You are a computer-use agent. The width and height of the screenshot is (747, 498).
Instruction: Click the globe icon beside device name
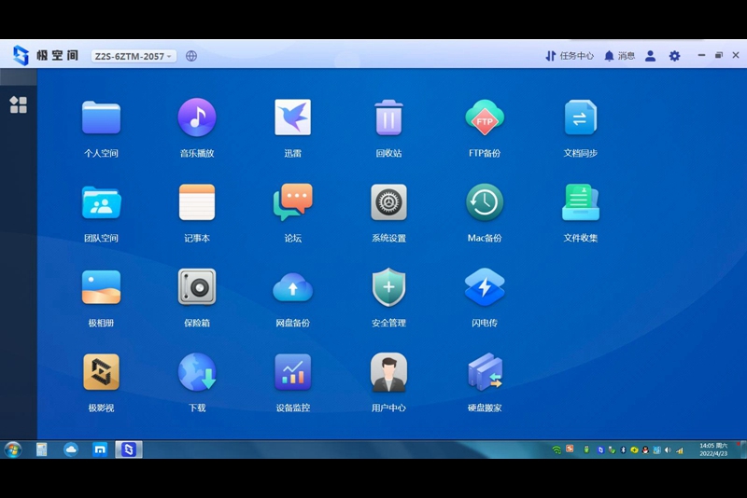(191, 56)
